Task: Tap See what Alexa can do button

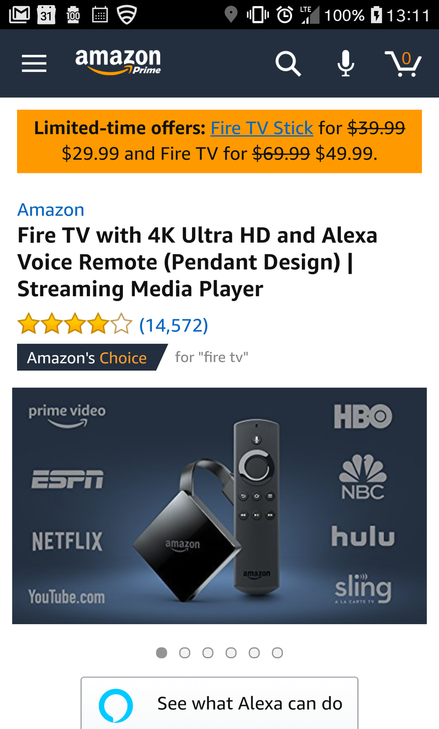Action: coord(219,703)
